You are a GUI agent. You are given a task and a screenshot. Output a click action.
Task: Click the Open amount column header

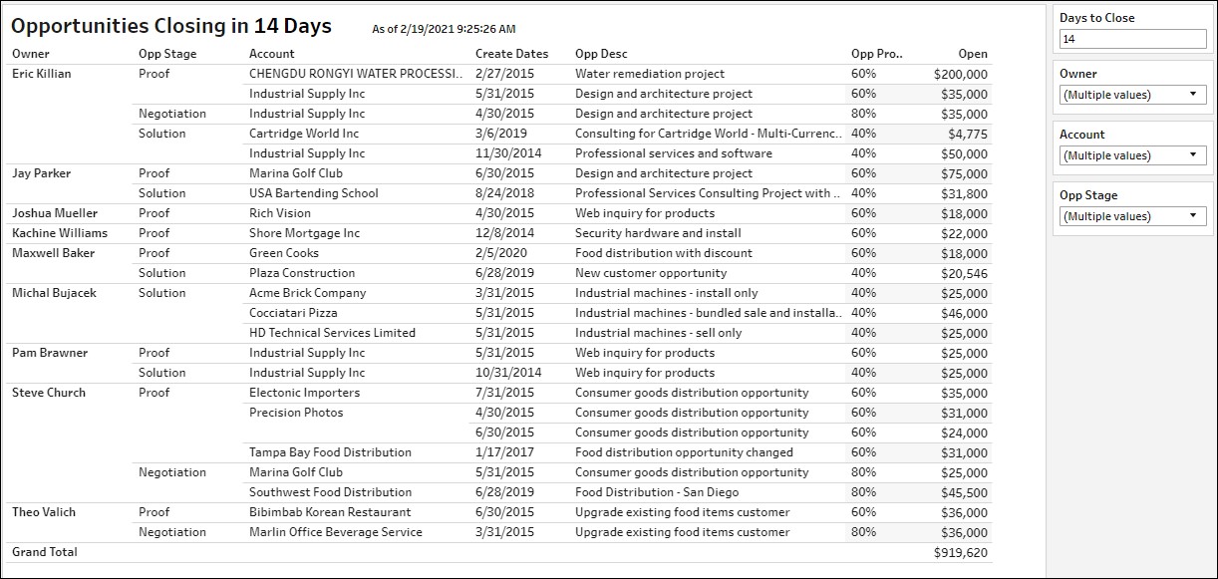973,54
